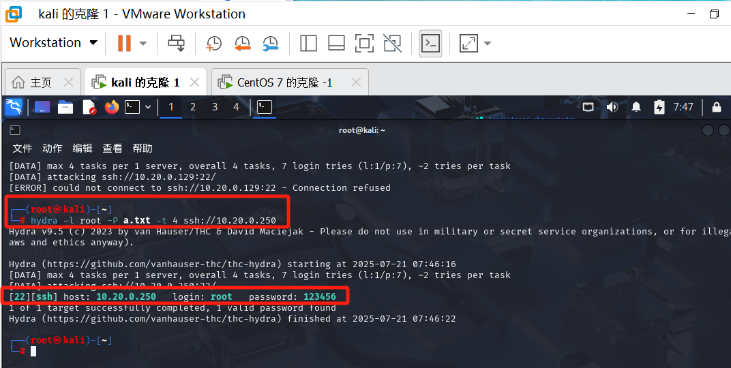Enter full screen mode
This screenshot has height=368, width=731.
364,44
